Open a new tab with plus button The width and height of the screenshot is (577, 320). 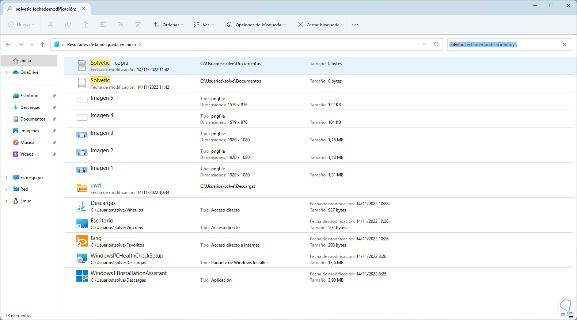pyautogui.click(x=100, y=9)
